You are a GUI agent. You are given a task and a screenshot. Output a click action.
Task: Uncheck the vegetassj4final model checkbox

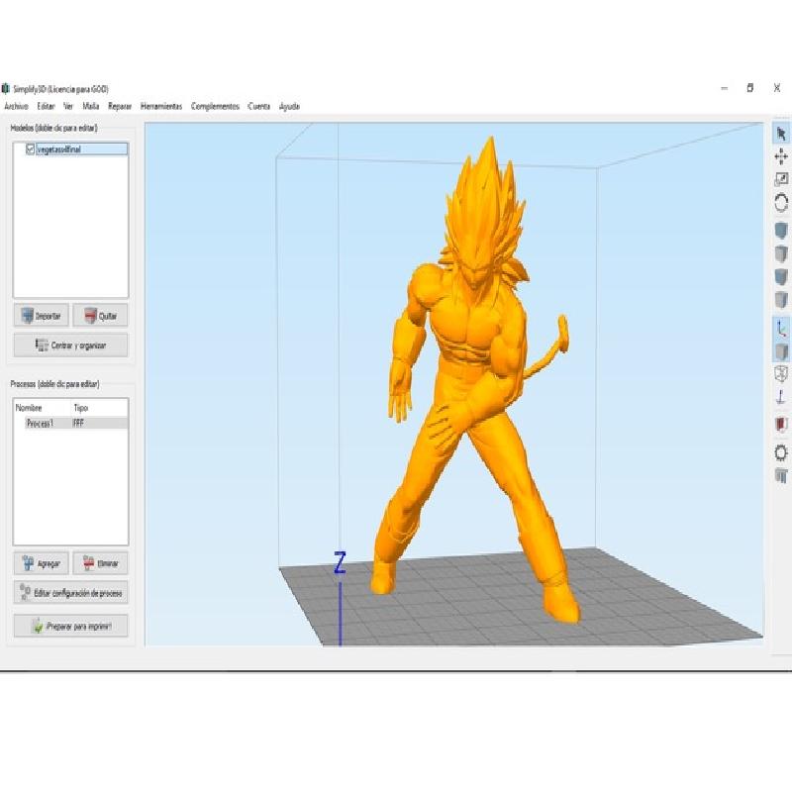30,149
